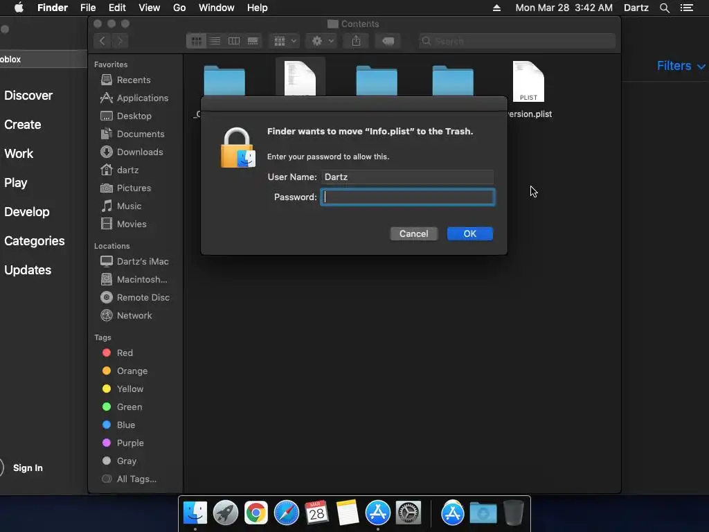
Task: Select Dartz's iMac location
Action: tap(134, 261)
